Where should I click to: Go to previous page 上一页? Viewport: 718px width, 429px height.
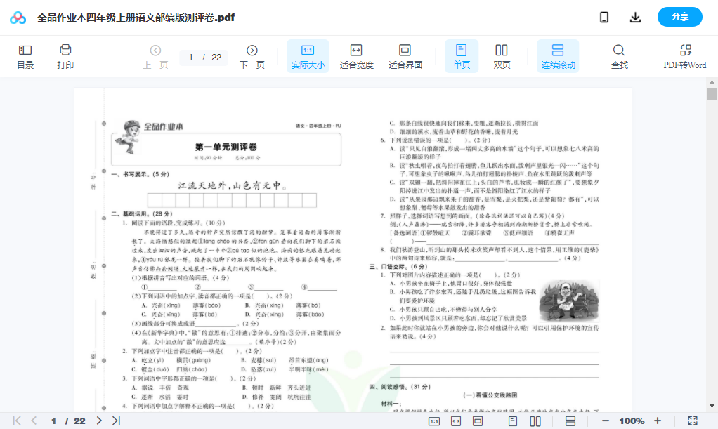point(155,56)
